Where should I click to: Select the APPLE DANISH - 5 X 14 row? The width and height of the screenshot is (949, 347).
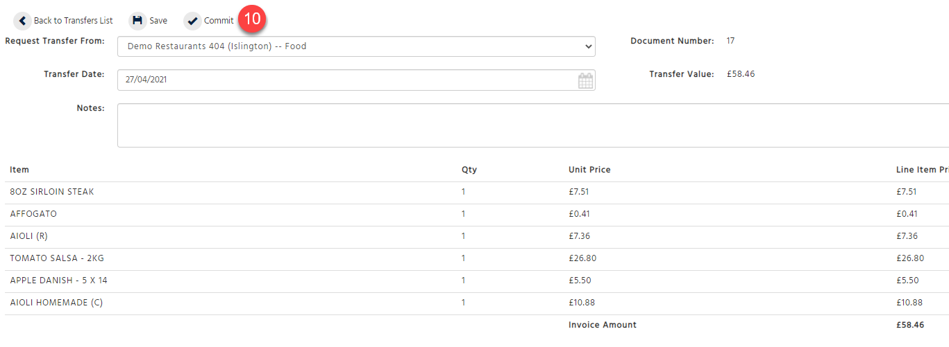477,281
